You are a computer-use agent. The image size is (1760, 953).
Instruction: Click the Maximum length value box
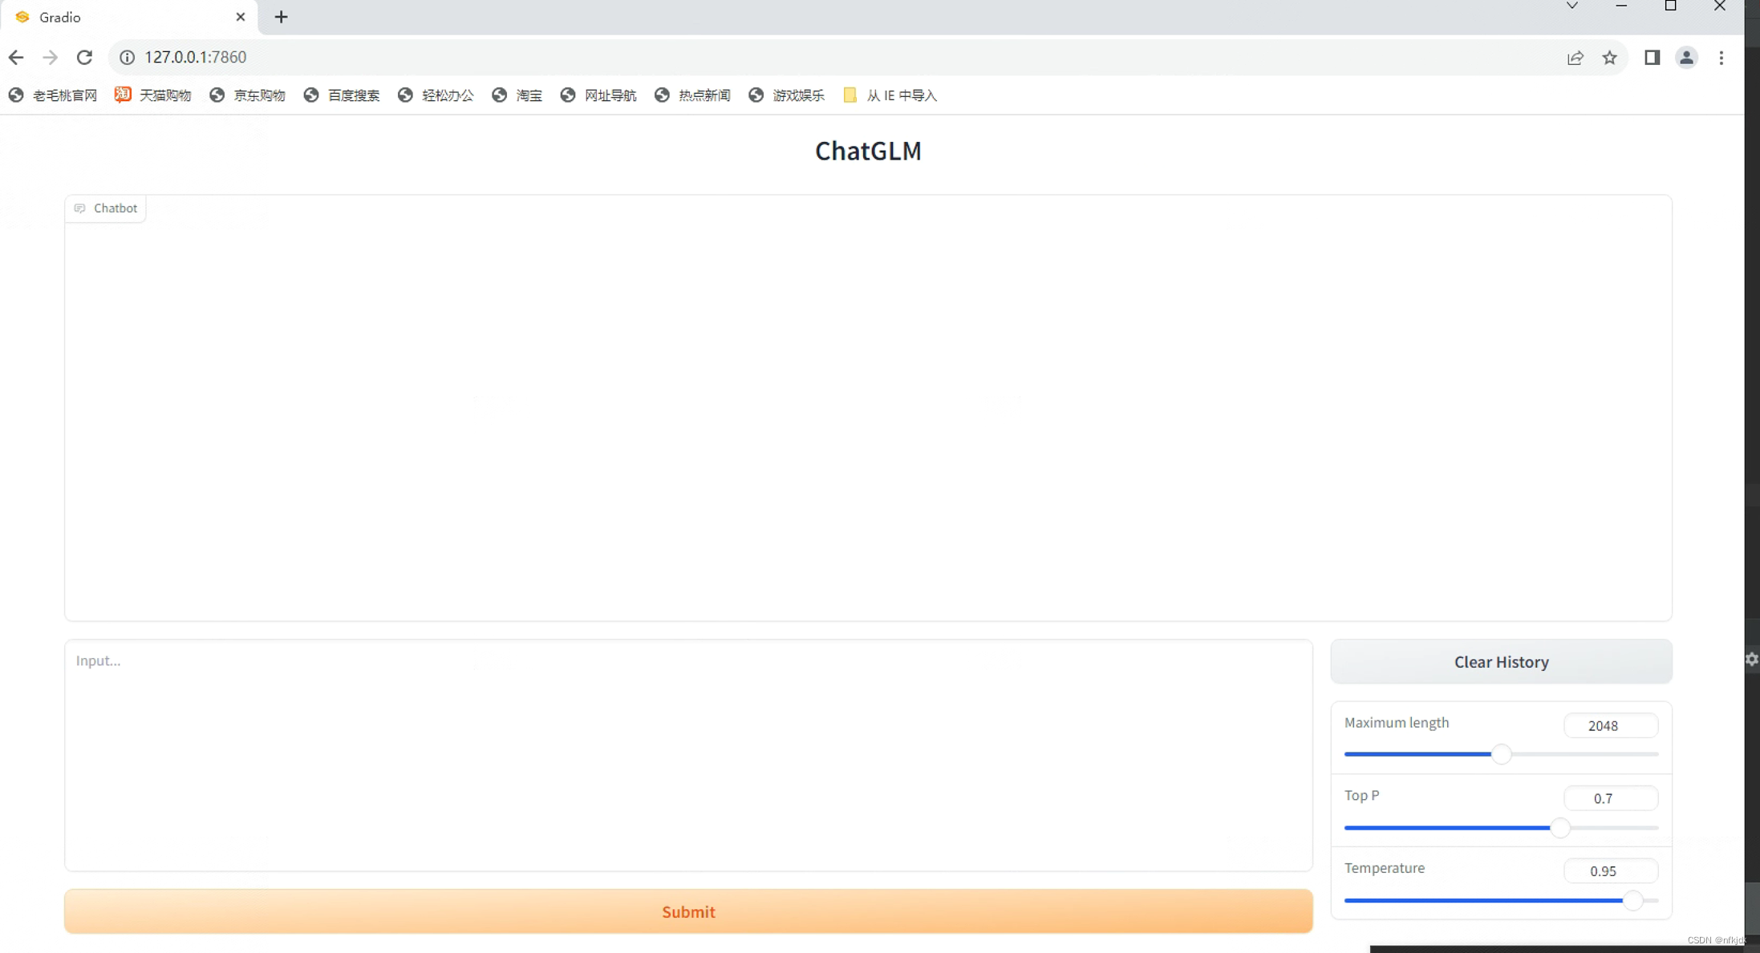tap(1610, 725)
